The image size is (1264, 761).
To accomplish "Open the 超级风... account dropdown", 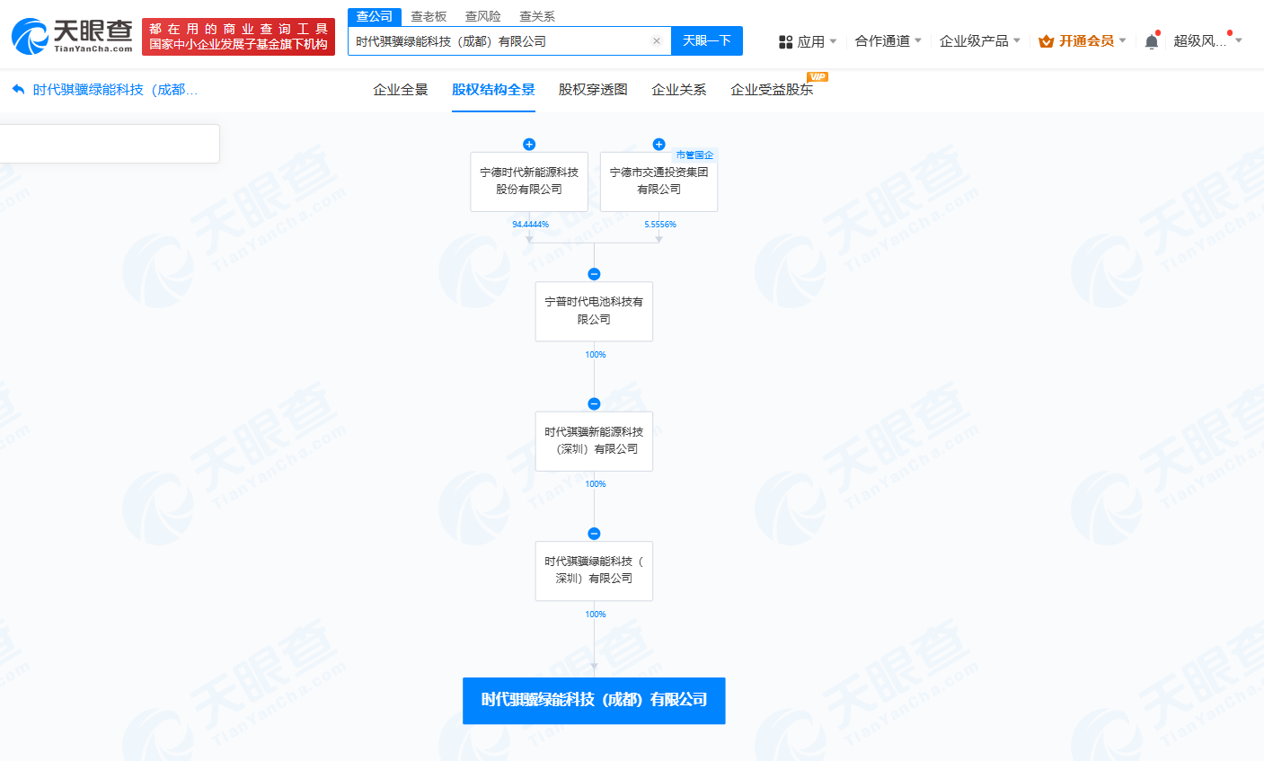I will coord(1208,41).
